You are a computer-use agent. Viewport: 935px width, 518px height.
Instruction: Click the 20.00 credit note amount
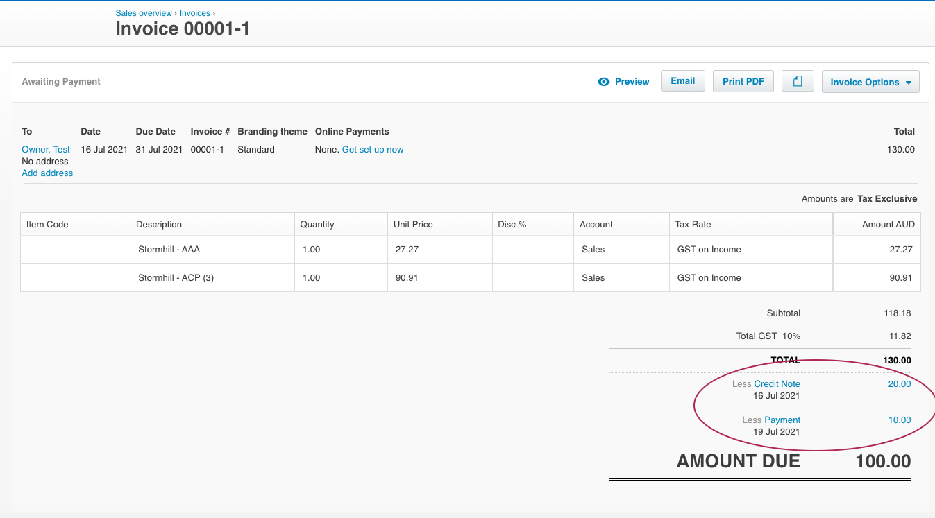tap(899, 383)
